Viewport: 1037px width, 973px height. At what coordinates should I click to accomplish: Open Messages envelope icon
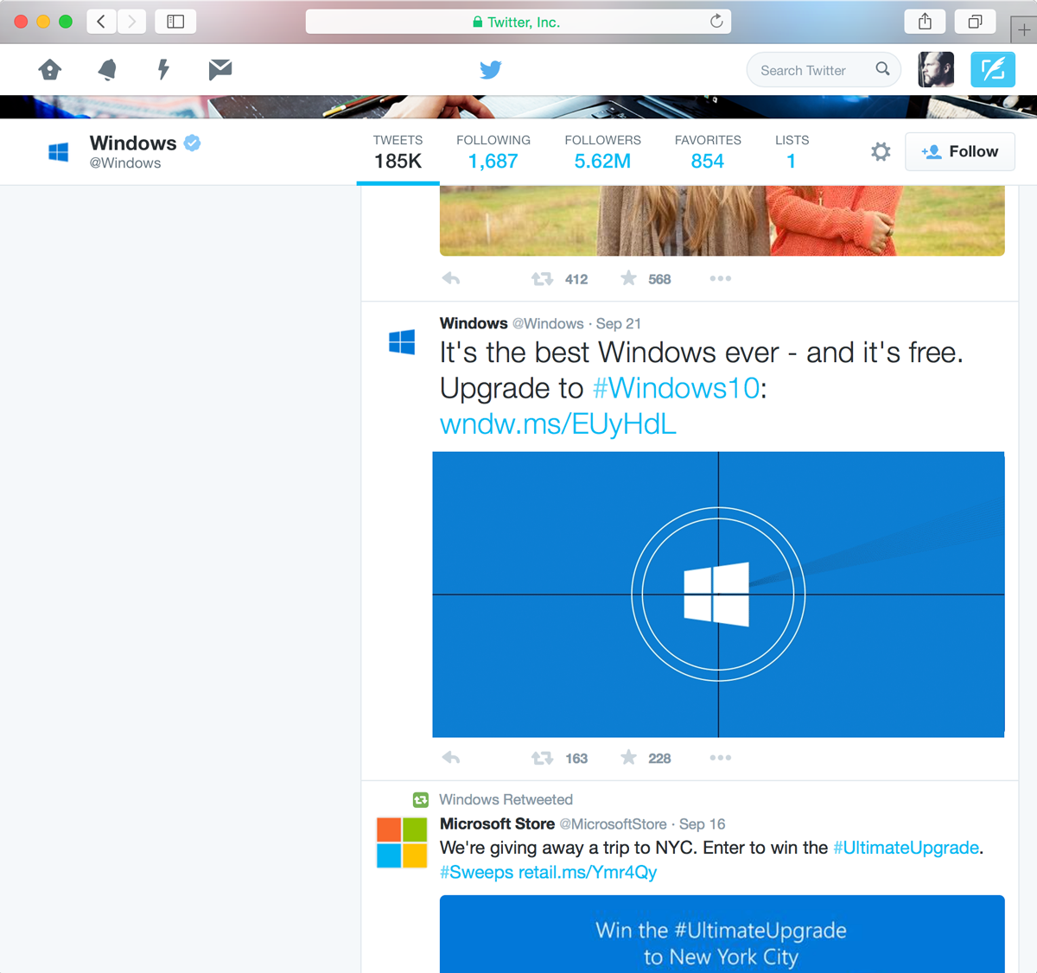coord(220,69)
